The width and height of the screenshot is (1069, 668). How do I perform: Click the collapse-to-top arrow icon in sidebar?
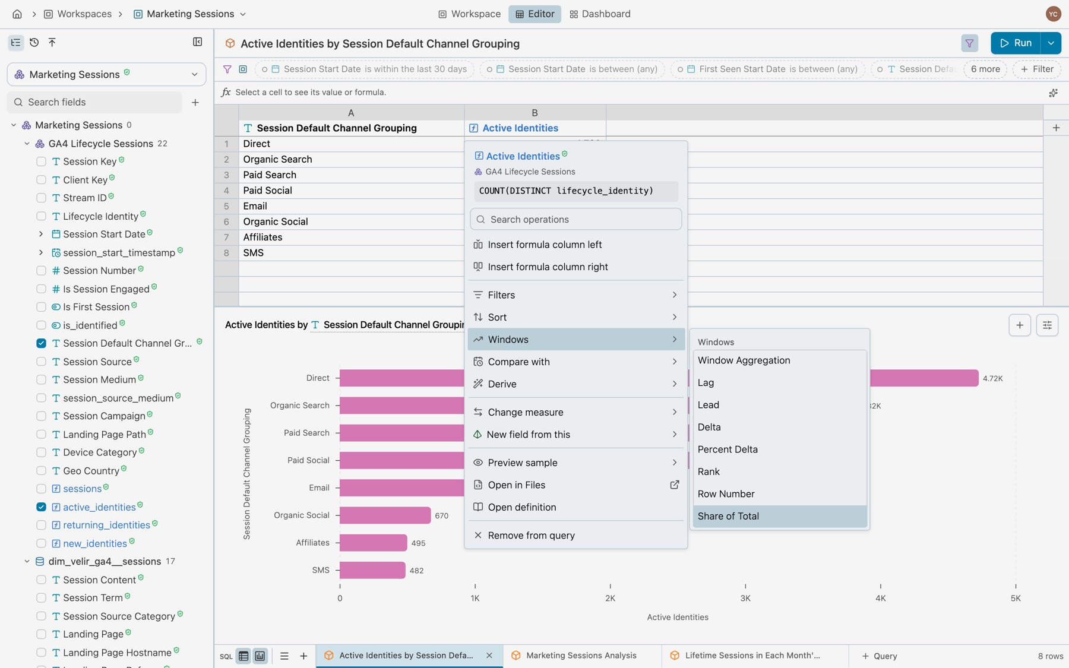tap(52, 42)
